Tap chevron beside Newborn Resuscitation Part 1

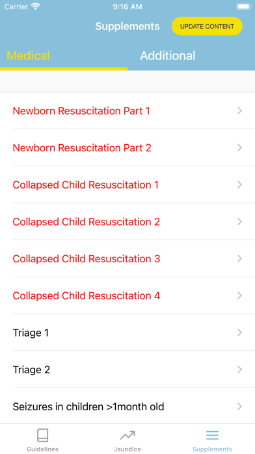coord(239,111)
